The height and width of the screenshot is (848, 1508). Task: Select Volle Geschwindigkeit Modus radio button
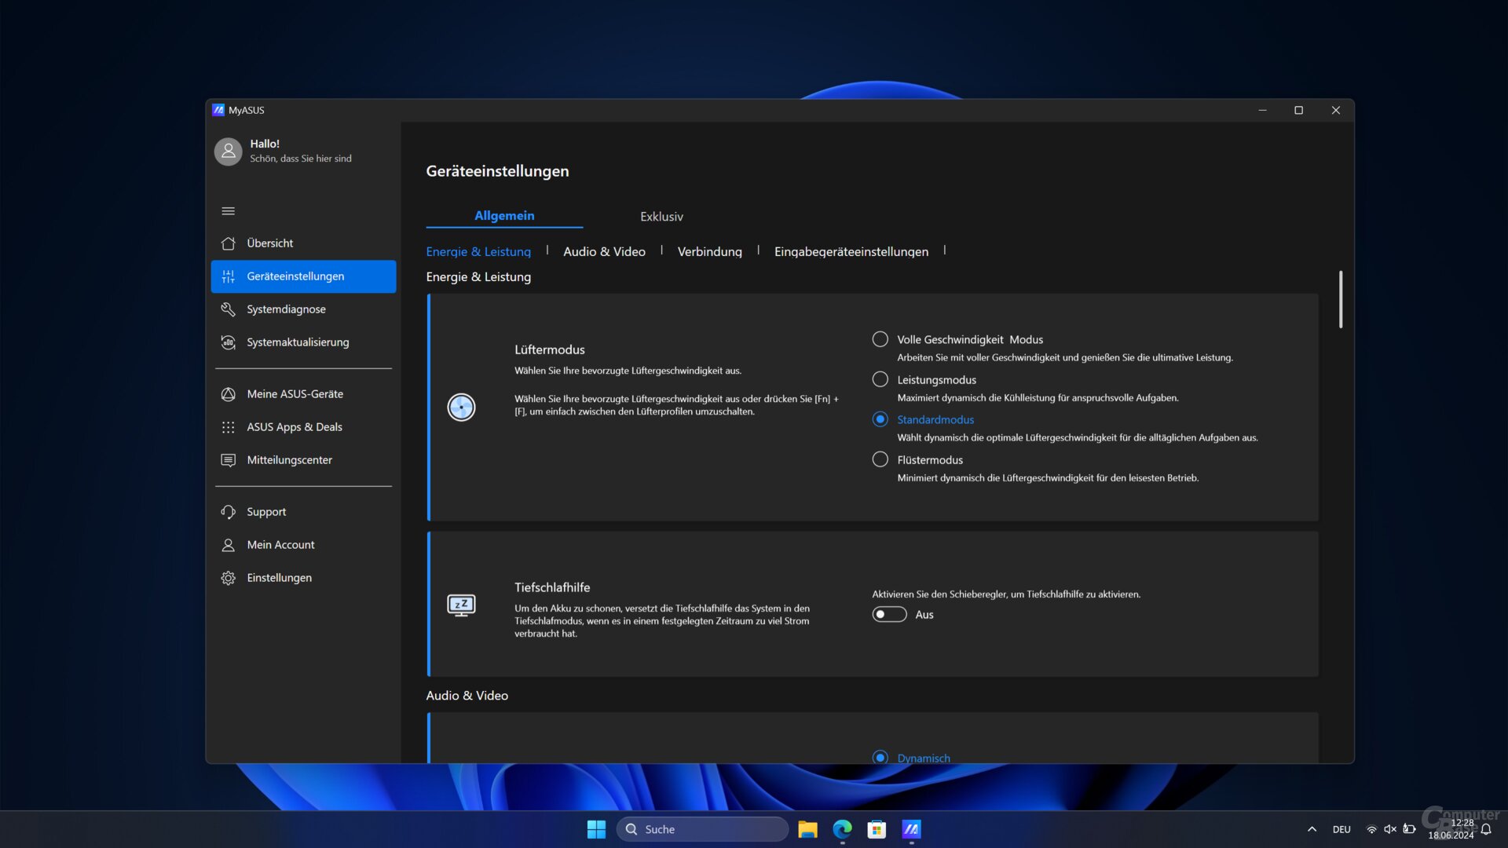point(880,339)
